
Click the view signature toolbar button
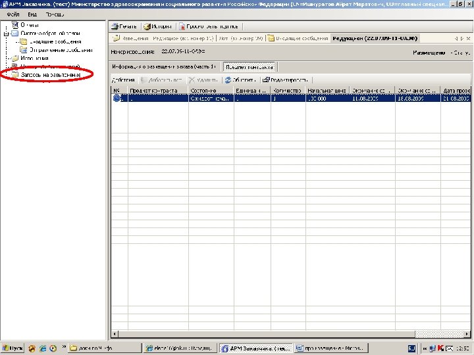tap(209, 26)
